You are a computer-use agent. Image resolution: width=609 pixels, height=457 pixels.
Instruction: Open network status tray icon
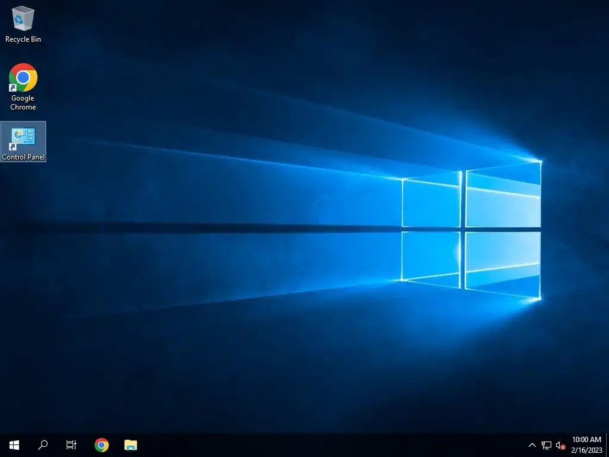(547, 445)
